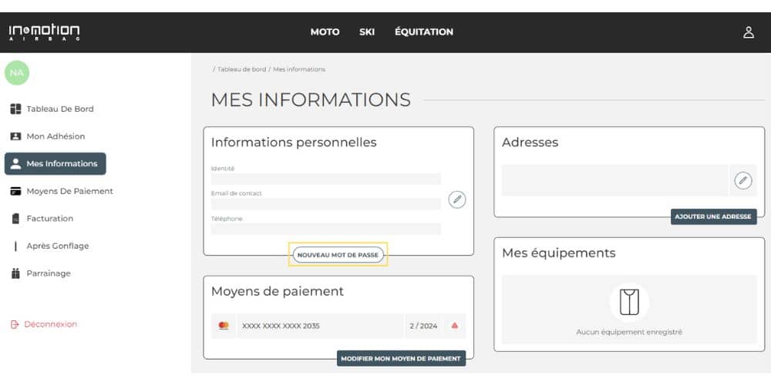771x385 pixels.
Task: Click the Mastercard logo on payment row
Action: (x=224, y=326)
